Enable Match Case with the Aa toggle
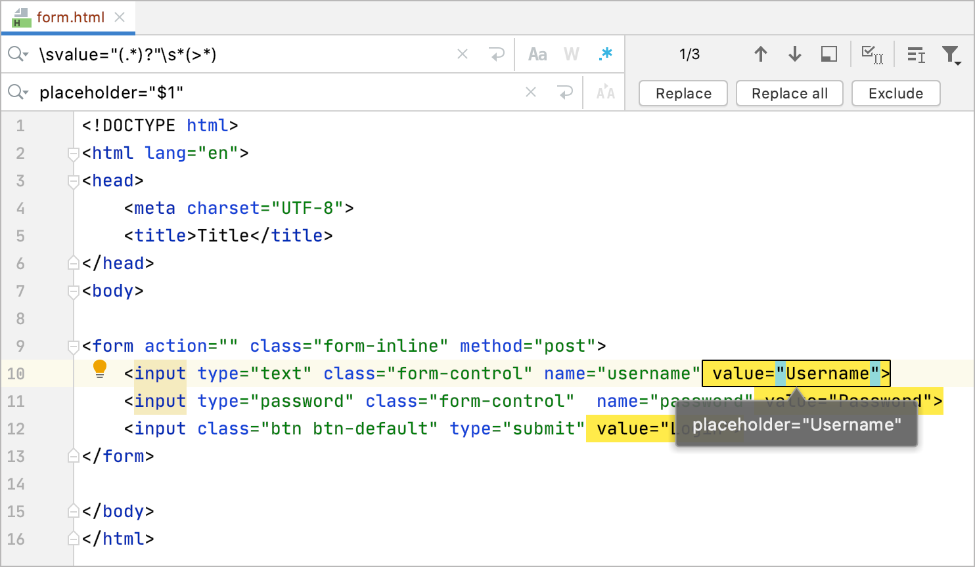The height and width of the screenshot is (567, 975). click(x=537, y=54)
